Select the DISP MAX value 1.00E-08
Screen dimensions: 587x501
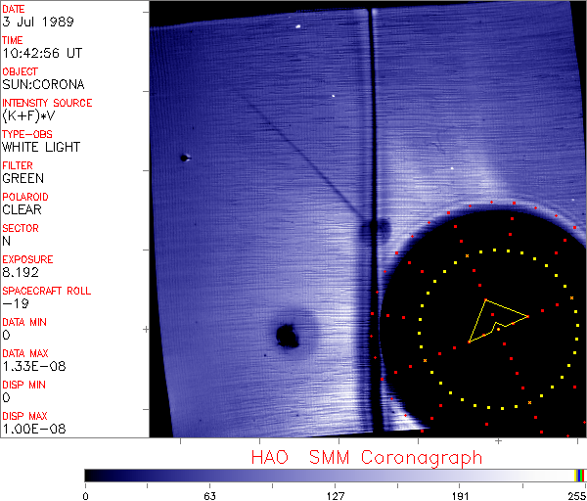[34, 430]
